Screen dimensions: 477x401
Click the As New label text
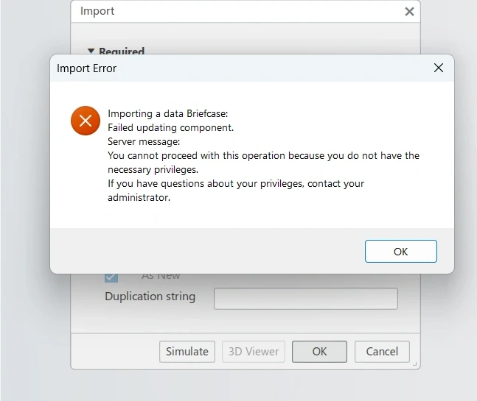pyautogui.click(x=161, y=275)
